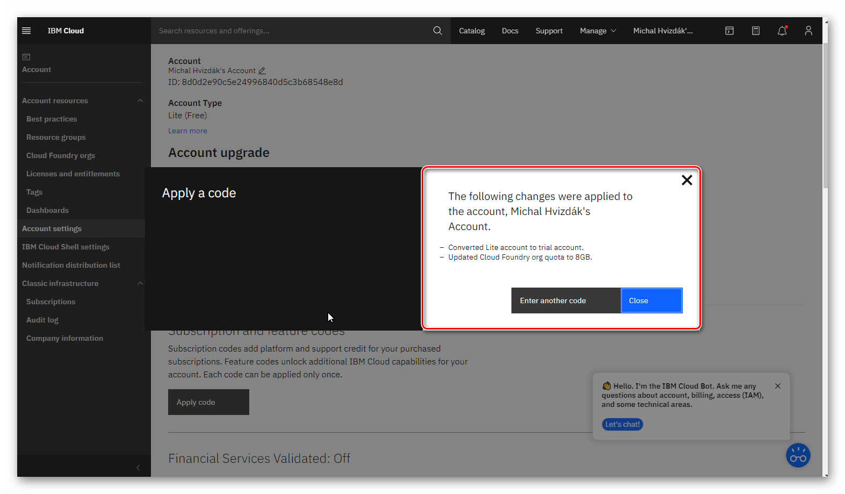Open the Catalog menu item

(x=472, y=31)
